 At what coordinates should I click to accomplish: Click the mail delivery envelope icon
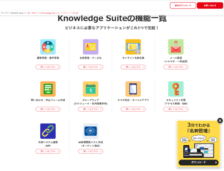176,47
